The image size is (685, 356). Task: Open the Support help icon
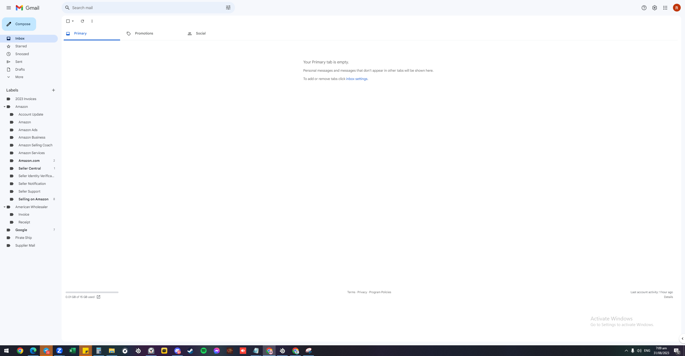click(x=644, y=8)
